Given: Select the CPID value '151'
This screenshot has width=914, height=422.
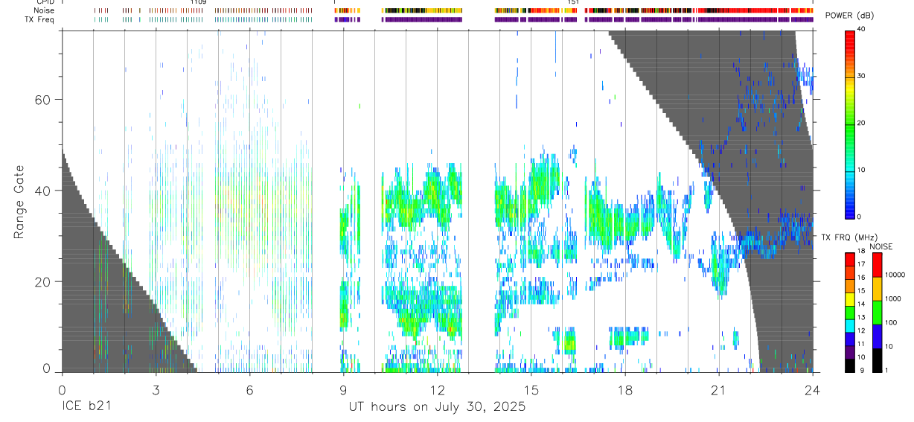Looking at the screenshot, I should (x=573, y=2).
